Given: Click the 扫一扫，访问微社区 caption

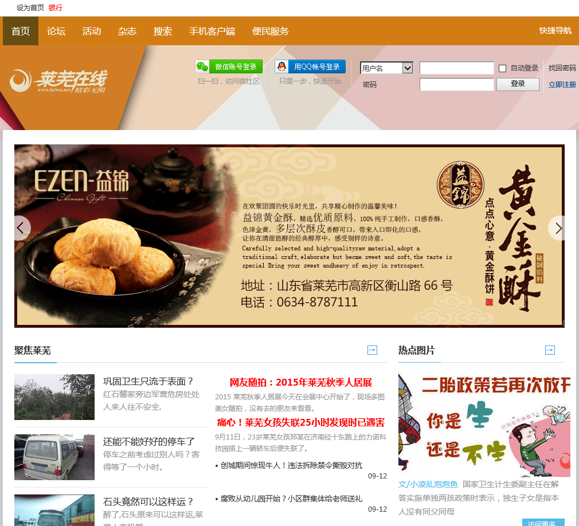Looking at the screenshot, I should (x=229, y=81).
